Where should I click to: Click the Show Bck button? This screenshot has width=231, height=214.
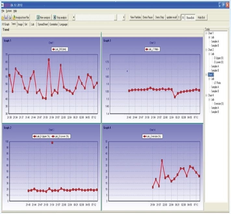[190, 18]
